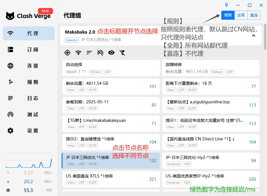This screenshot has height=196, width=267.
Task: Open the 设置 settings page
Action: click(x=29, y=131)
